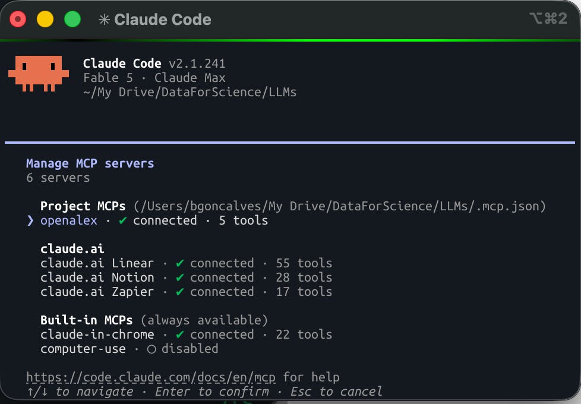This screenshot has height=404, width=581.
Task: Click the green checkmark on Notion row
Action: [x=180, y=277]
